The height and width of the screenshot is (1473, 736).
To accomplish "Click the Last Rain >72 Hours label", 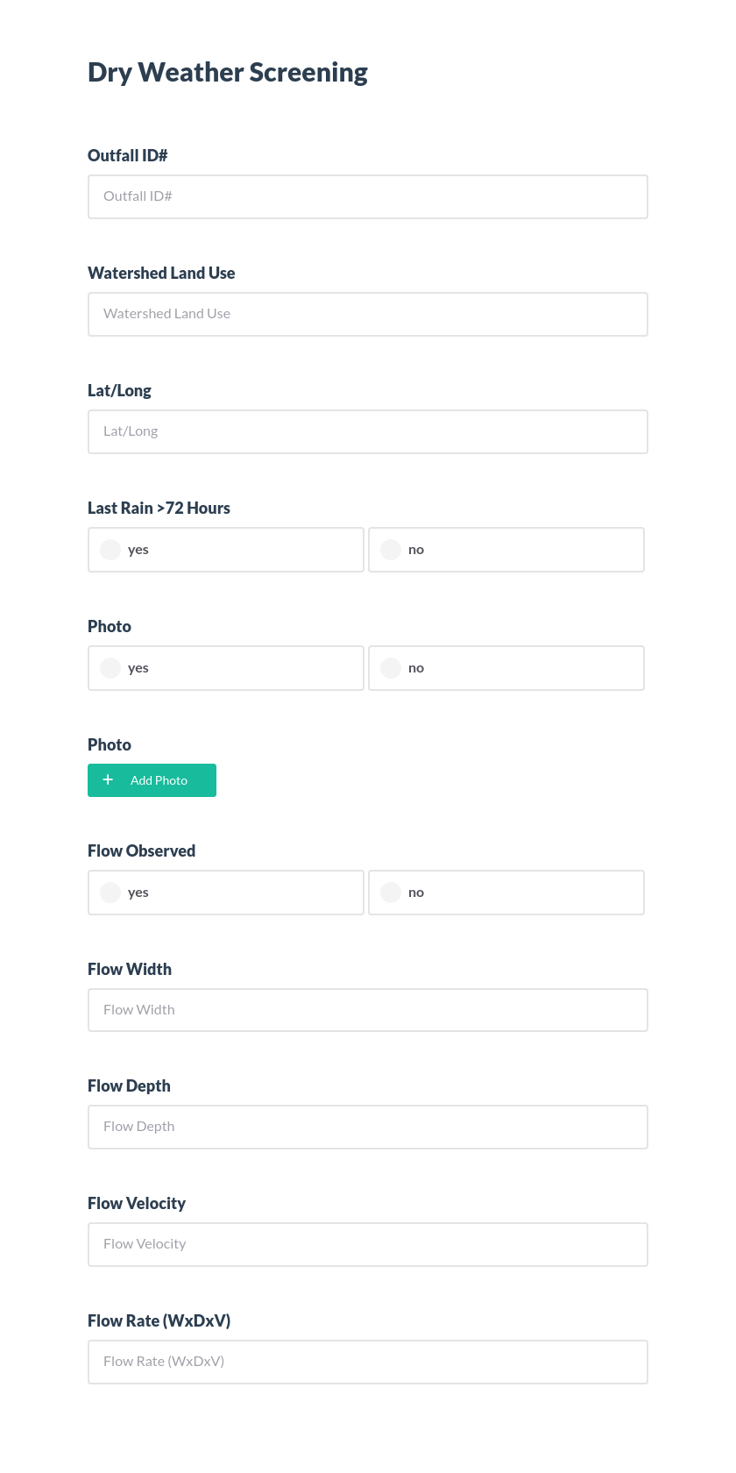I will click(x=159, y=508).
